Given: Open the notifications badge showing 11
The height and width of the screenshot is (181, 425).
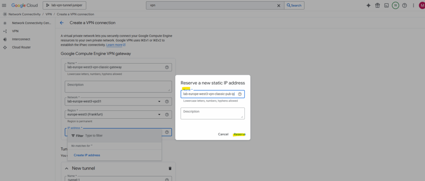Looking at the screenshot, I should click(396, 5).
